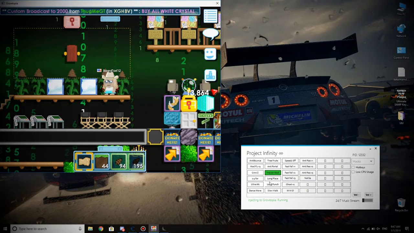Click the red gem counter icon
The height and width of the screenshot is (233, 414).
point(214,93)
